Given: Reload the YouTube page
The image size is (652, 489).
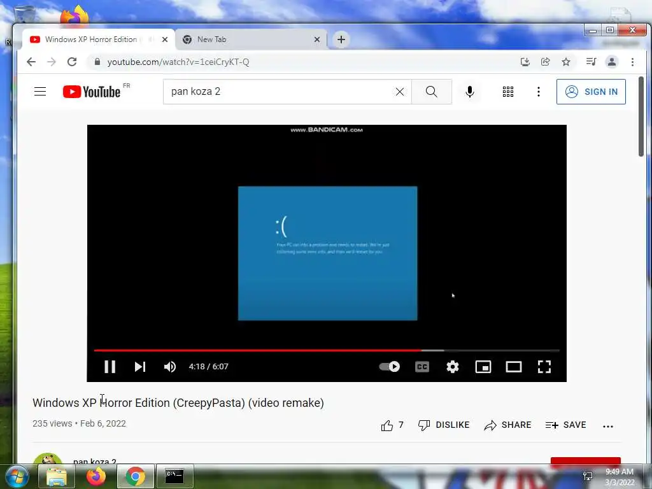Looking at the screenshot, I should point(72,62).
